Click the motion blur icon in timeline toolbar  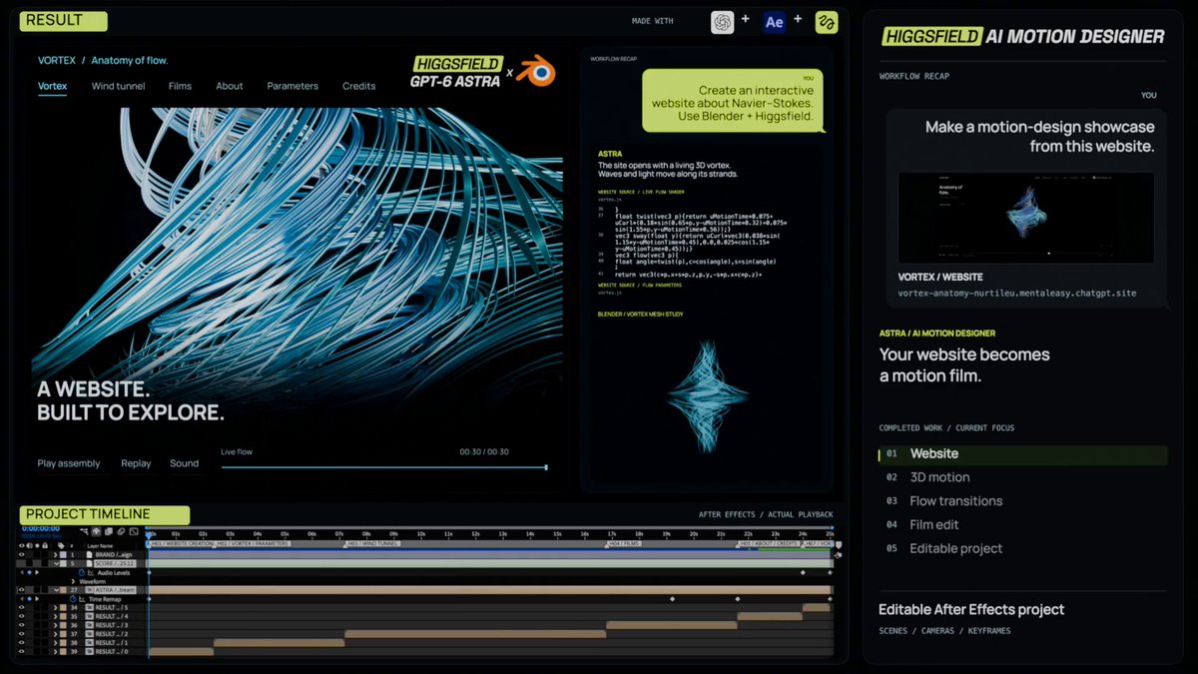coord(121,531)
